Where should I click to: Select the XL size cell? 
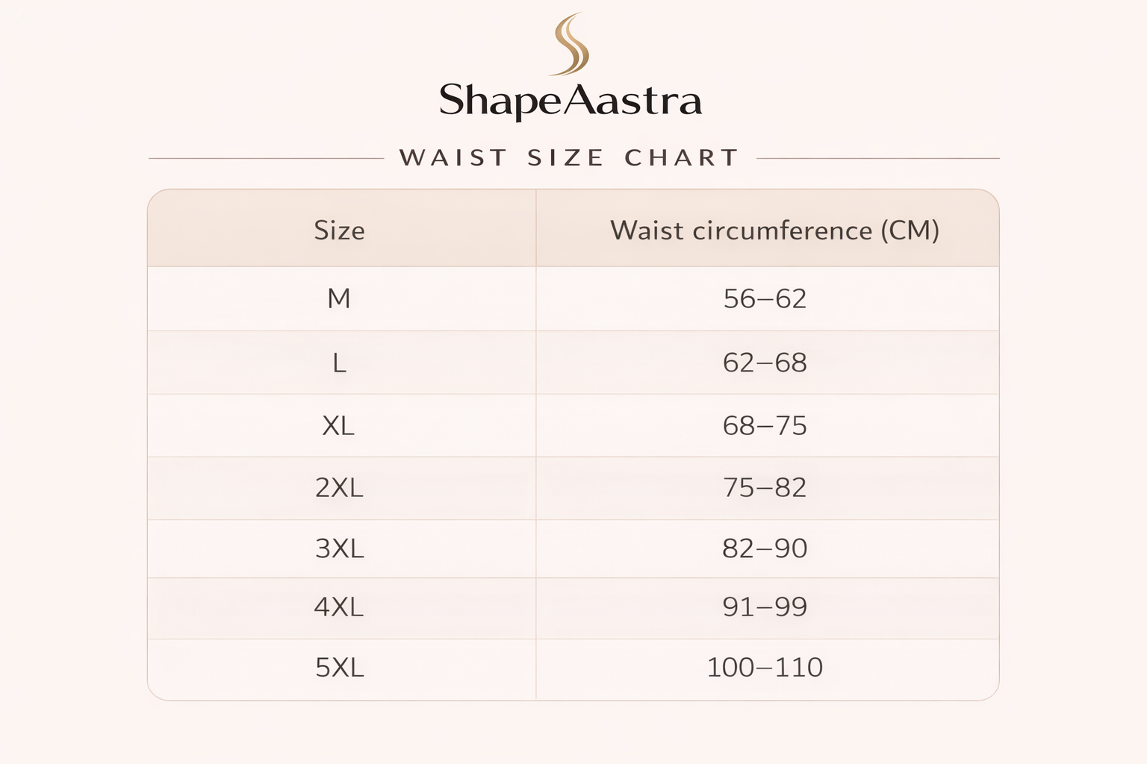click(338, 426)
